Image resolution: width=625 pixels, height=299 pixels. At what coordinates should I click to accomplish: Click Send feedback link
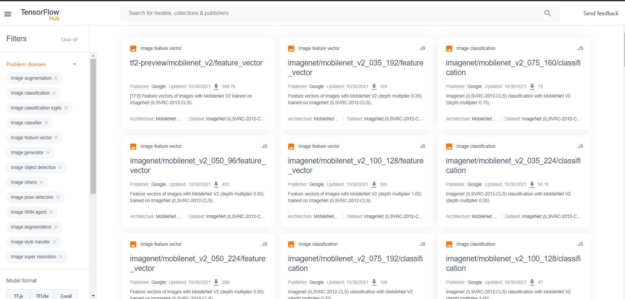[601, 13]
